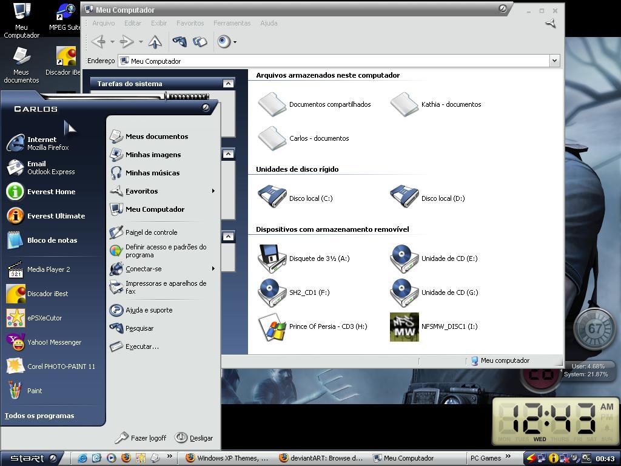
Task: Open the Ajuda menu
Action: [269, 23]
